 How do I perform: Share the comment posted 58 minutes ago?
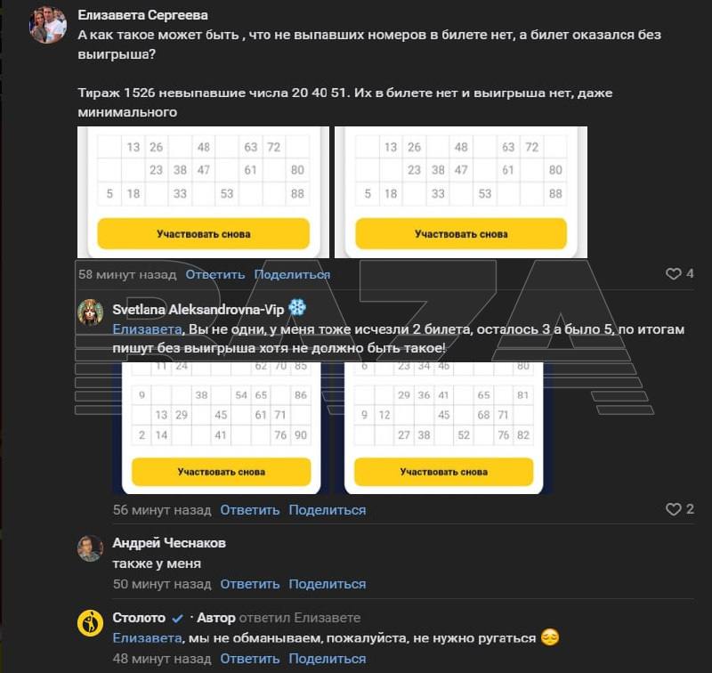point(293,275)
